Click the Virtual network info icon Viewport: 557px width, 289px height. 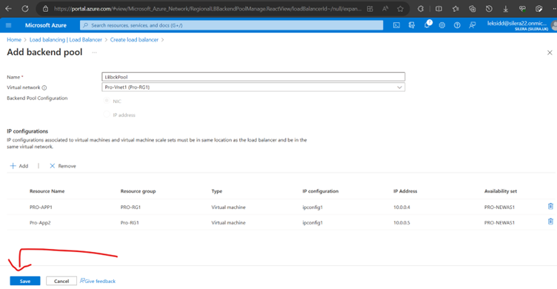[x=44, y=87]
